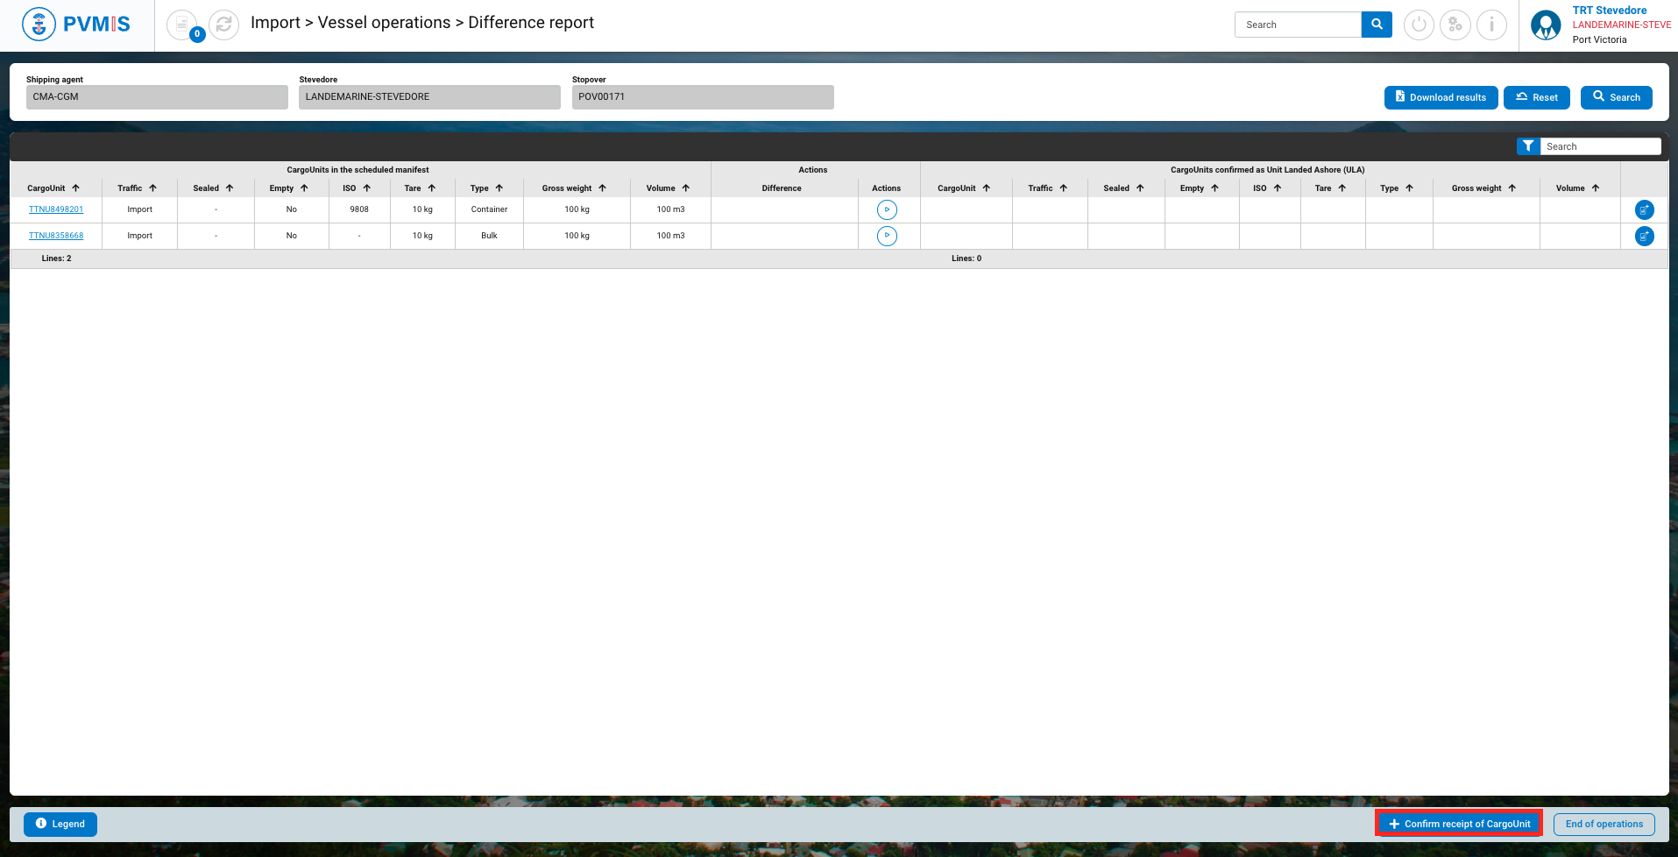Click Confirm receipt of CargoUnit button

tap(1459, 824)
